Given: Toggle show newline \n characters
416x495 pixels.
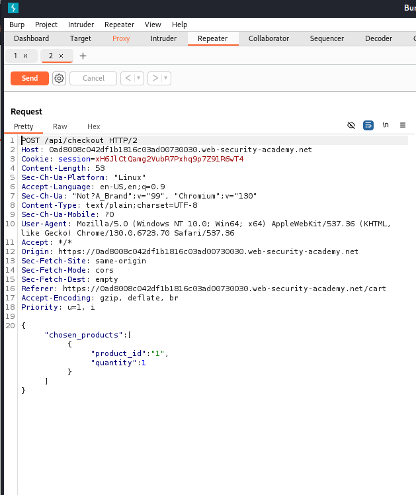Looking at the screenshot, I should (x=386, y=125).
